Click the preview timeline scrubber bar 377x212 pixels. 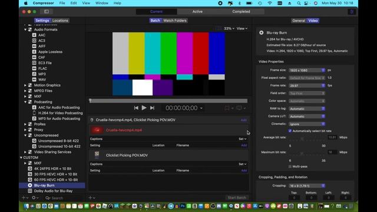[168, 101]
